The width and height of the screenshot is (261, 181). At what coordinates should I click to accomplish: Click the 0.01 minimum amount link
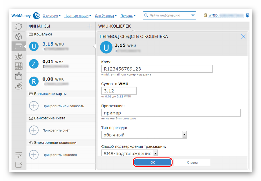pos(108,96)
